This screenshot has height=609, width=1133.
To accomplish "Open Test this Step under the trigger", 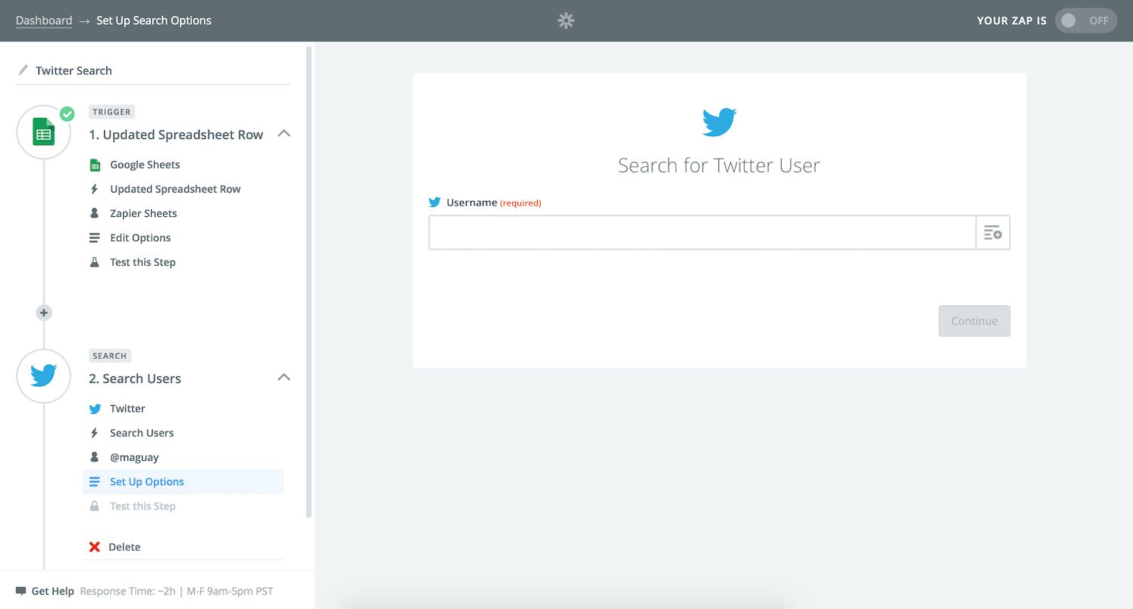I will 143,262.
